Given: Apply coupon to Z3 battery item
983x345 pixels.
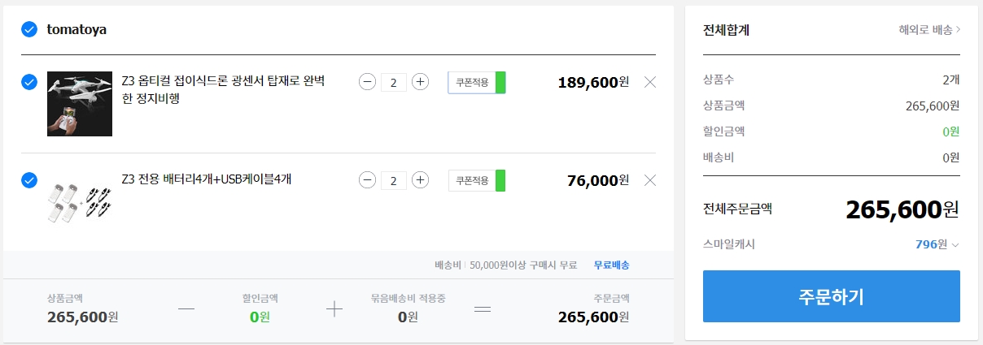Looking at the screenshot, I should 477,180.
